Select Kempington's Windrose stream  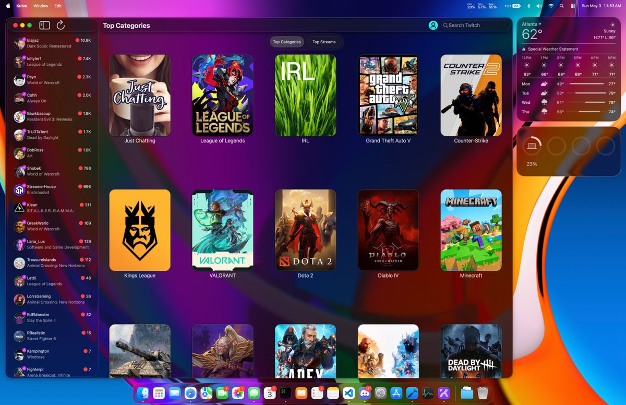click(52, 354)
